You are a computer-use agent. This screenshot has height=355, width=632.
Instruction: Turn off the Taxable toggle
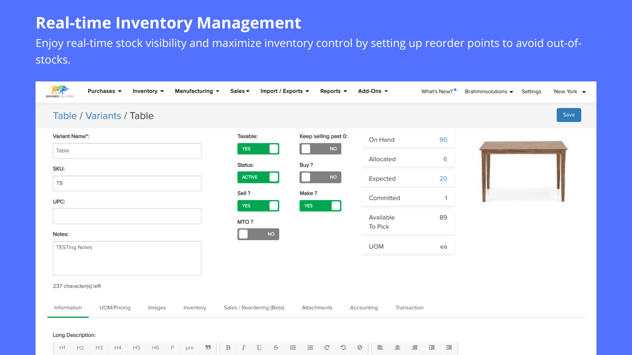tap(258, 149)
